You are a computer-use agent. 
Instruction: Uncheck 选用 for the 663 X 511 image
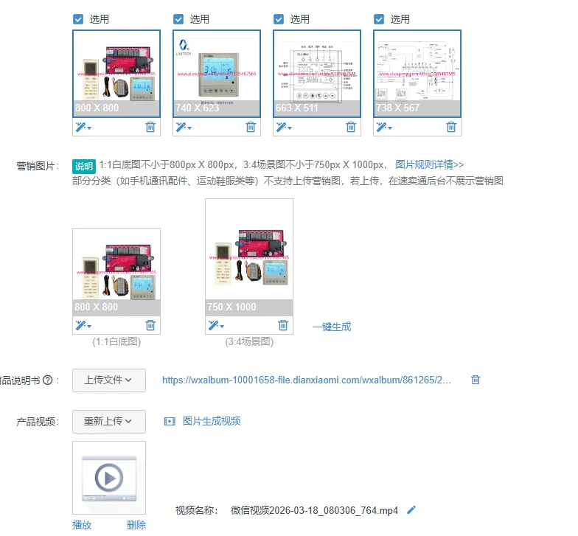click(279, 19)
